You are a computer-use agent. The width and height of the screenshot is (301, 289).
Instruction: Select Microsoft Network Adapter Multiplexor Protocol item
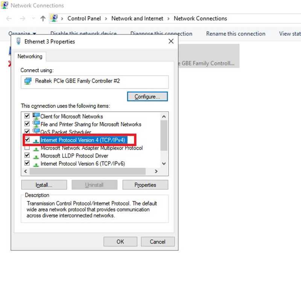(x=91, y=148)
